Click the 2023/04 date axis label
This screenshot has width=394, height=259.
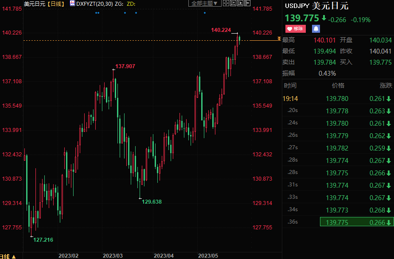pyautogui.click(x=164, y=256)
